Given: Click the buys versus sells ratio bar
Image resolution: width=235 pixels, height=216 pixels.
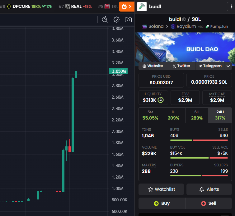Looking at the screenshot, I should (199, 140).
